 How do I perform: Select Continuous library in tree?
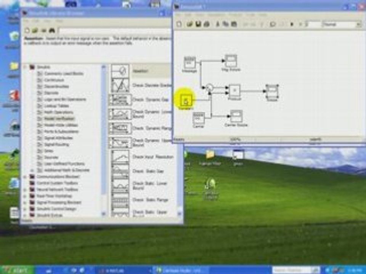click(54, 80)
